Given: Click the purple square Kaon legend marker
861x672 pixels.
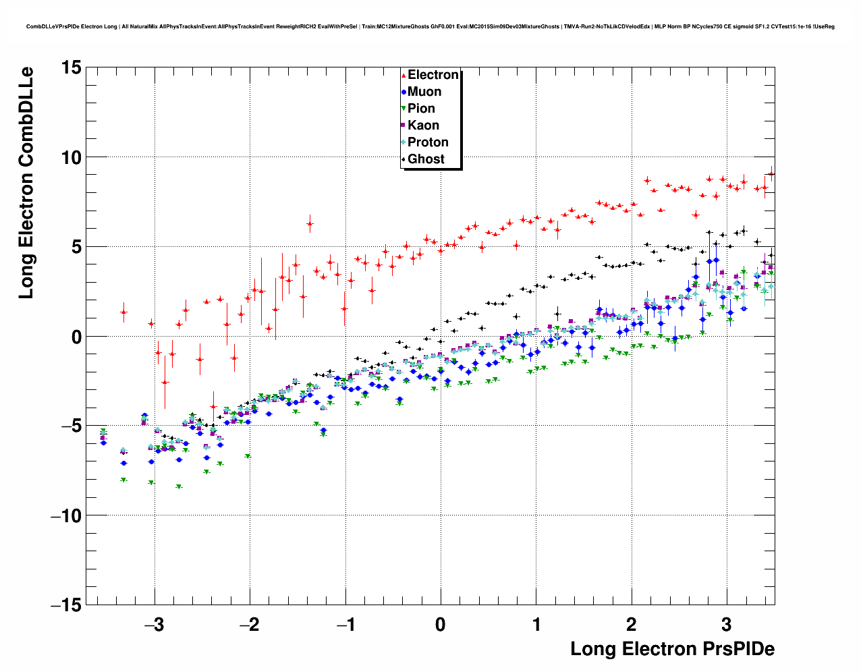Looking at the screenshot, I should click(x=404, y=125).
